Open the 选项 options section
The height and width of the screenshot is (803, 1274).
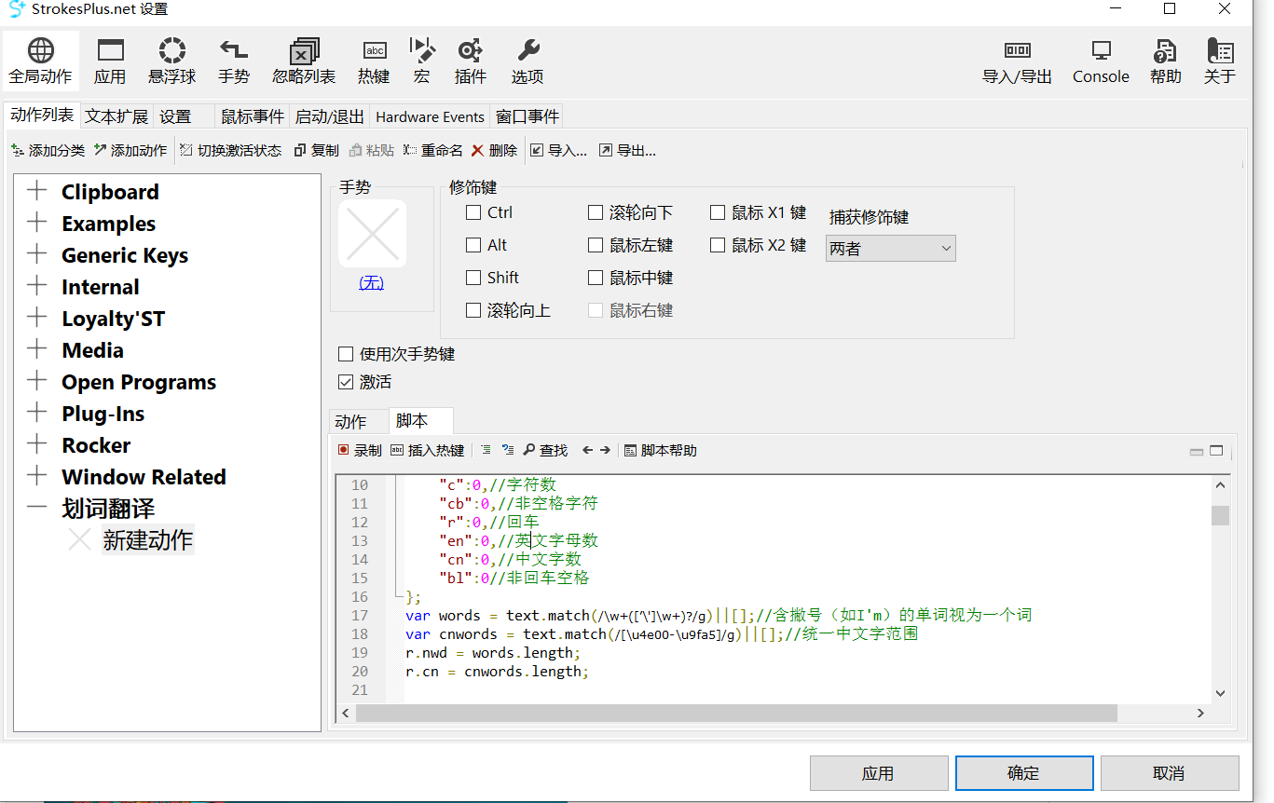527,62
